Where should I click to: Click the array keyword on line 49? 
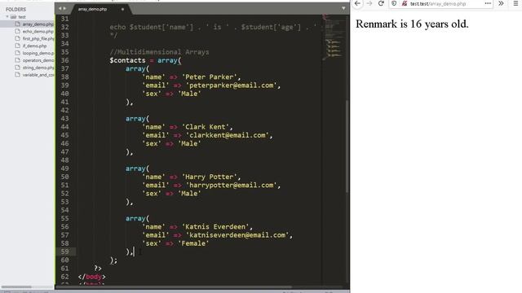[x=135, y=168]
